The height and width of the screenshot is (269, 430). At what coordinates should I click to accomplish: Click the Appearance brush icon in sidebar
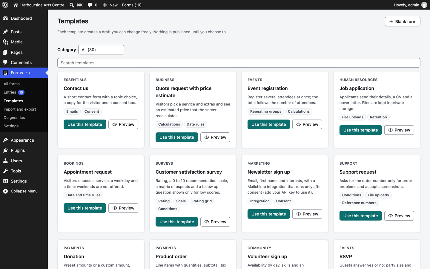pos(5,140)
